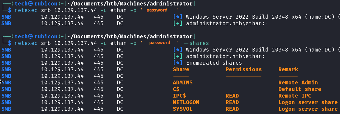Click the Share column header

point(181,70)
